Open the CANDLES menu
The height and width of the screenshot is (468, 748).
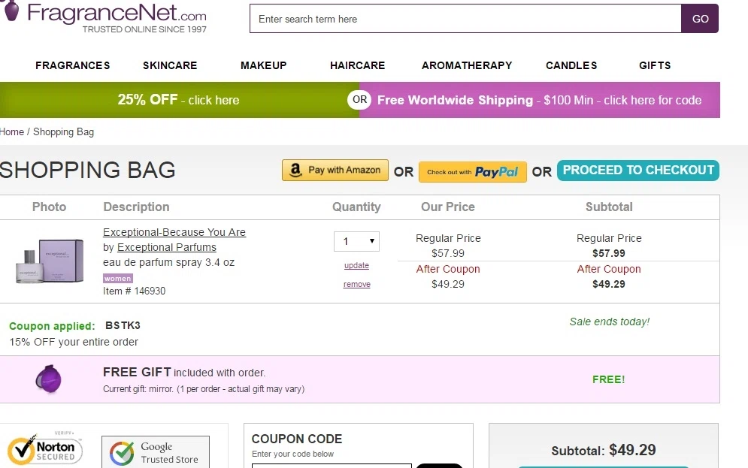click(x=571, y=65)
